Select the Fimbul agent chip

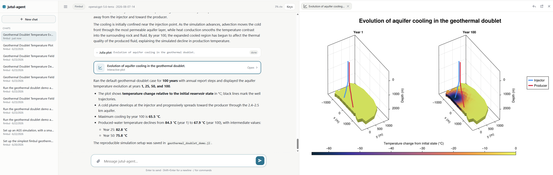click(x=79, y=7)
